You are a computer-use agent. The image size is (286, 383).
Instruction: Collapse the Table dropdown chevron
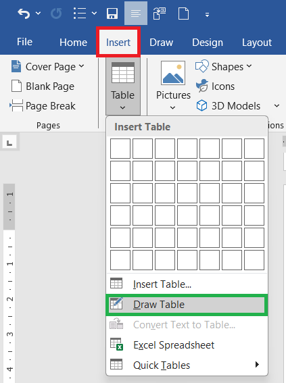(122, 107)
